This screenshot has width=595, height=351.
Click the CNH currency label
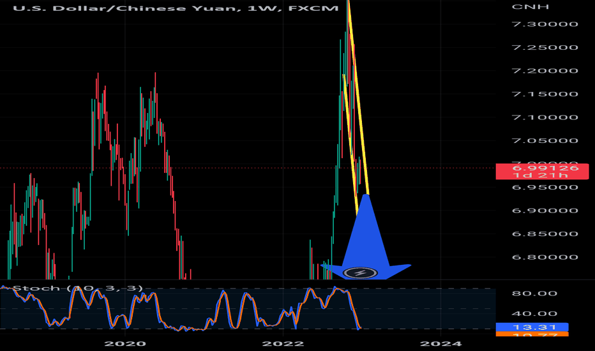pos(530,6)
